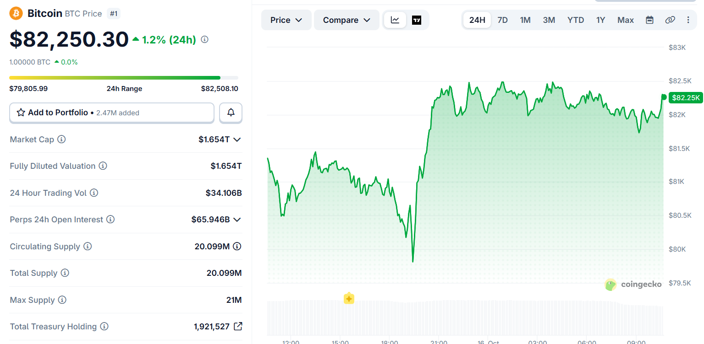Image resolution: width=704 pixels, height=344 pixels.
Task: Open chart more options menu
Action: [688, 20]
